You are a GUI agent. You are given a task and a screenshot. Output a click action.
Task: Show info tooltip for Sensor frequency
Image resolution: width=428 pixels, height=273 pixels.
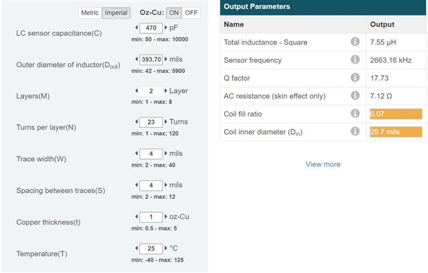pos(355,60)
